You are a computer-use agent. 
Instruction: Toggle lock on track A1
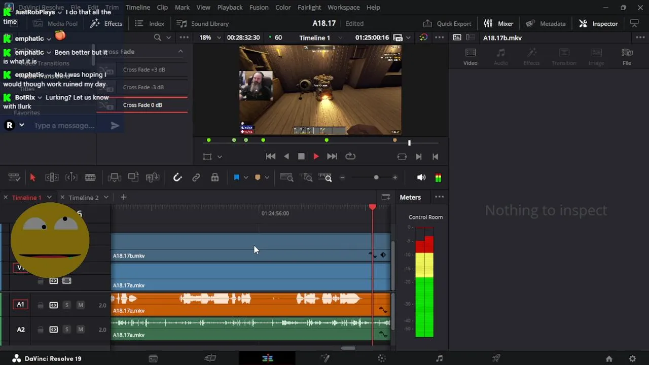(40, 305)
